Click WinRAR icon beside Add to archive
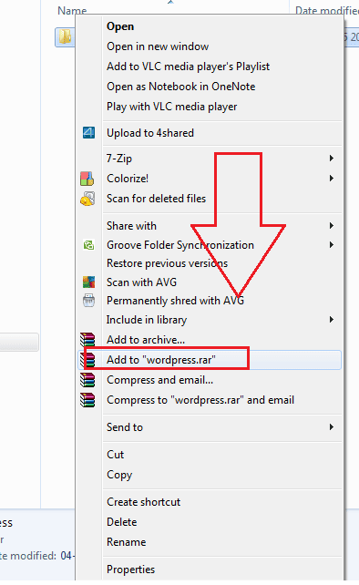Image resolution: width=359 pixels, height=585 pixels. 87,340
